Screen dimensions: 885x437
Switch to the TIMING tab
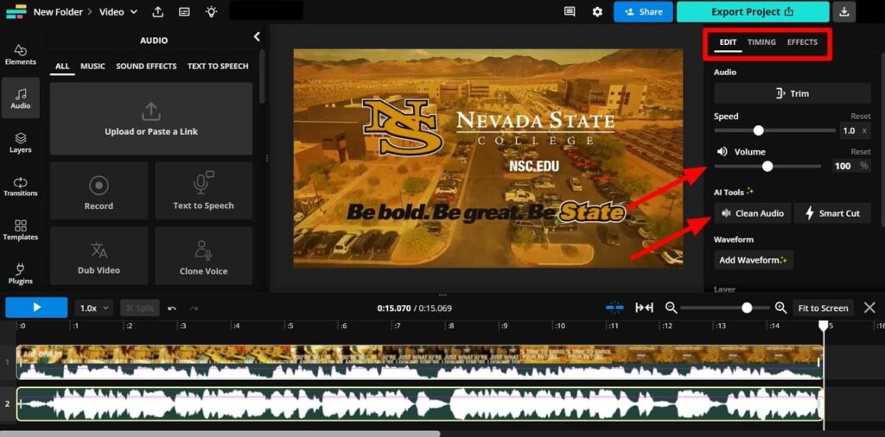coord(761,42)
